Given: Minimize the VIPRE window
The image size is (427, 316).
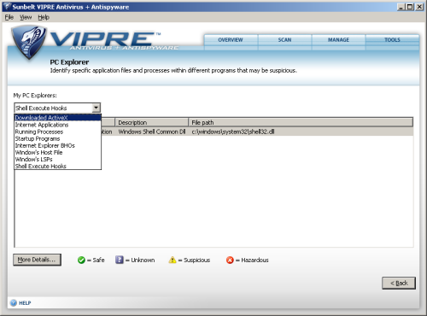Looking at the screenshot, I should (x=401, y=7).
